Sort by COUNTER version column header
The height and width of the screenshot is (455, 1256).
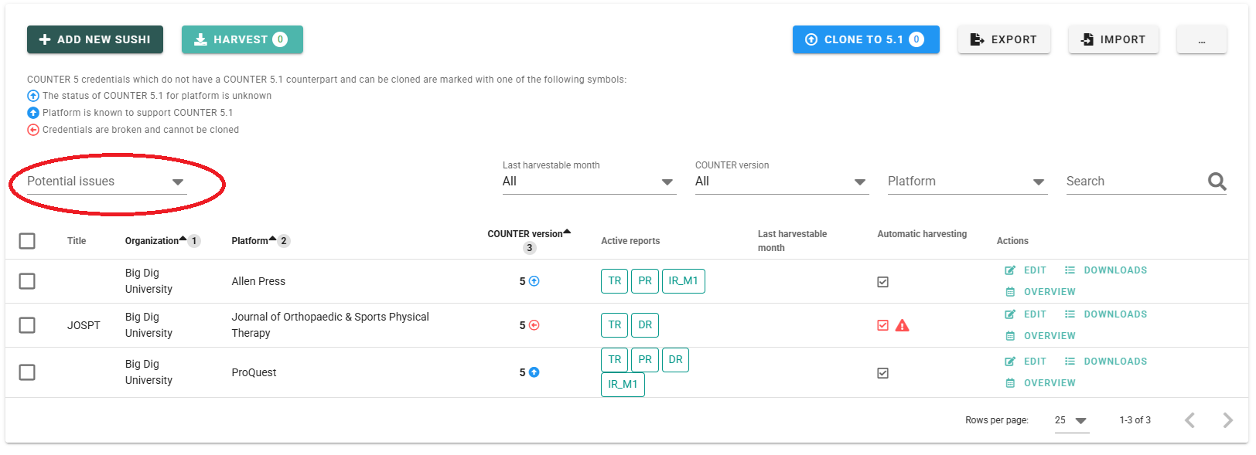point(525,234)
